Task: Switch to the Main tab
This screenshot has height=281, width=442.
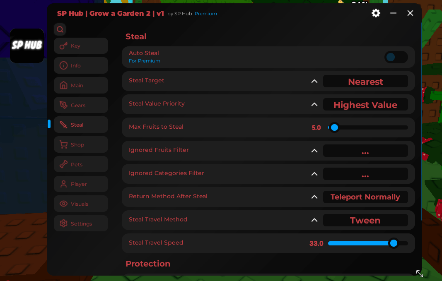Action: [81, 85]
